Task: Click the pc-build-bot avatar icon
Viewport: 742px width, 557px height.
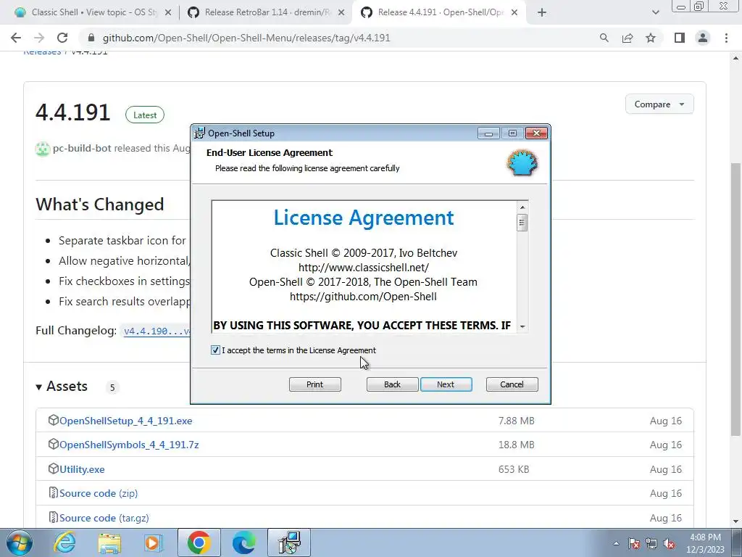Action: [x=43, y=149]
